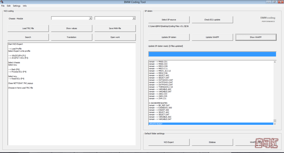Image resolution: width=284 pixels, height=153 pixels.
Task: Click the 'remain --> SWTASW01.DAT' log line
Action: click(x=161, y=80)
